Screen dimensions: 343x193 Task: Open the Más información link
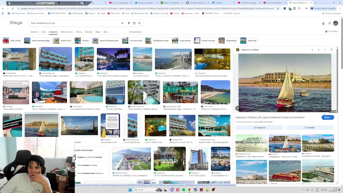click(x=266, y=122)
